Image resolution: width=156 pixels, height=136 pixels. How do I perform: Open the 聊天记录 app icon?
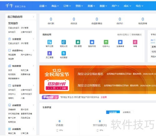[x=50, y=42]
